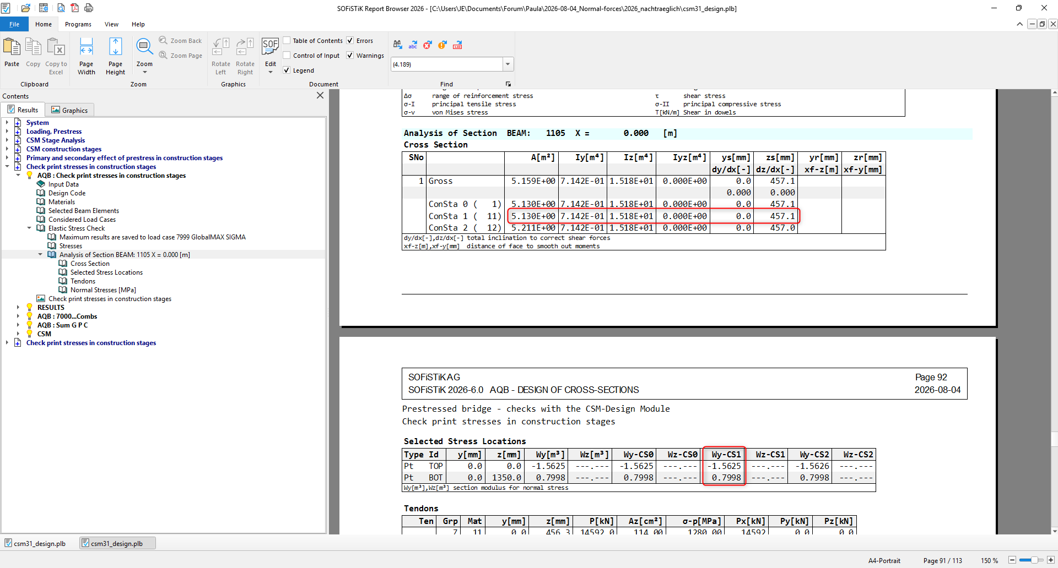The width and height of the screenshot is (1058, 568).
Task: Enable the Table of Contents checkbox
Action: [287, 41]
